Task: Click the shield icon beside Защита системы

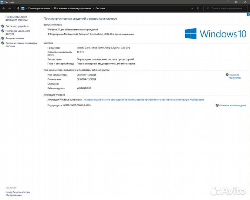Action: [3, 38]
